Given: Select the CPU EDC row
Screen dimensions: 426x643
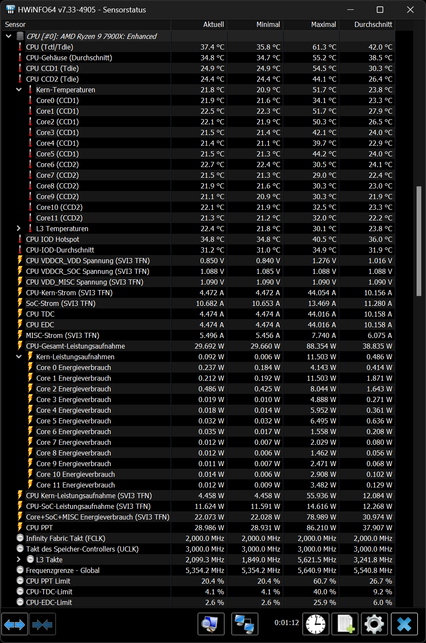Looking at the screenshot, I should [x=198, y=325].
